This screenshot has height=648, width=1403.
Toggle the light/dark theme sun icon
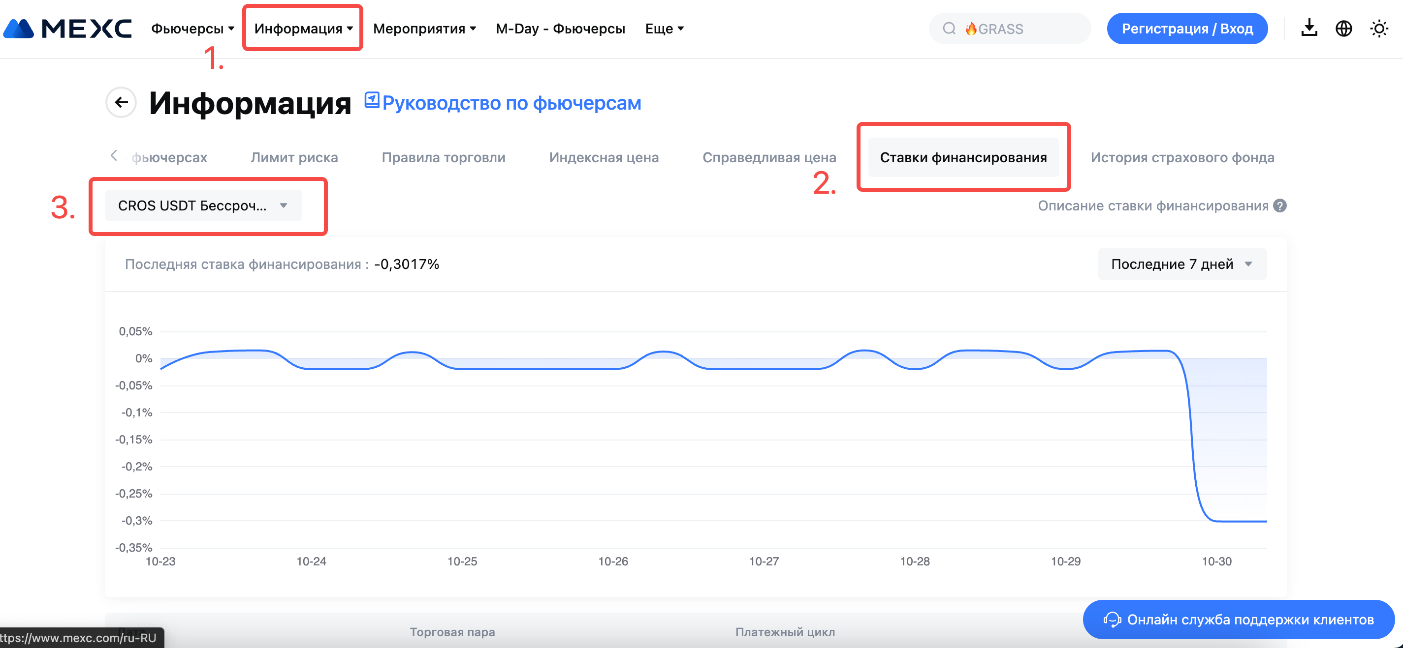(x=1378, y=29)
